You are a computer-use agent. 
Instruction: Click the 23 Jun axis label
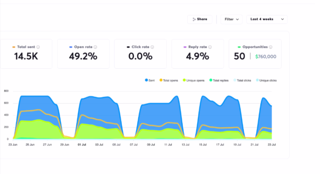(13, 145)
